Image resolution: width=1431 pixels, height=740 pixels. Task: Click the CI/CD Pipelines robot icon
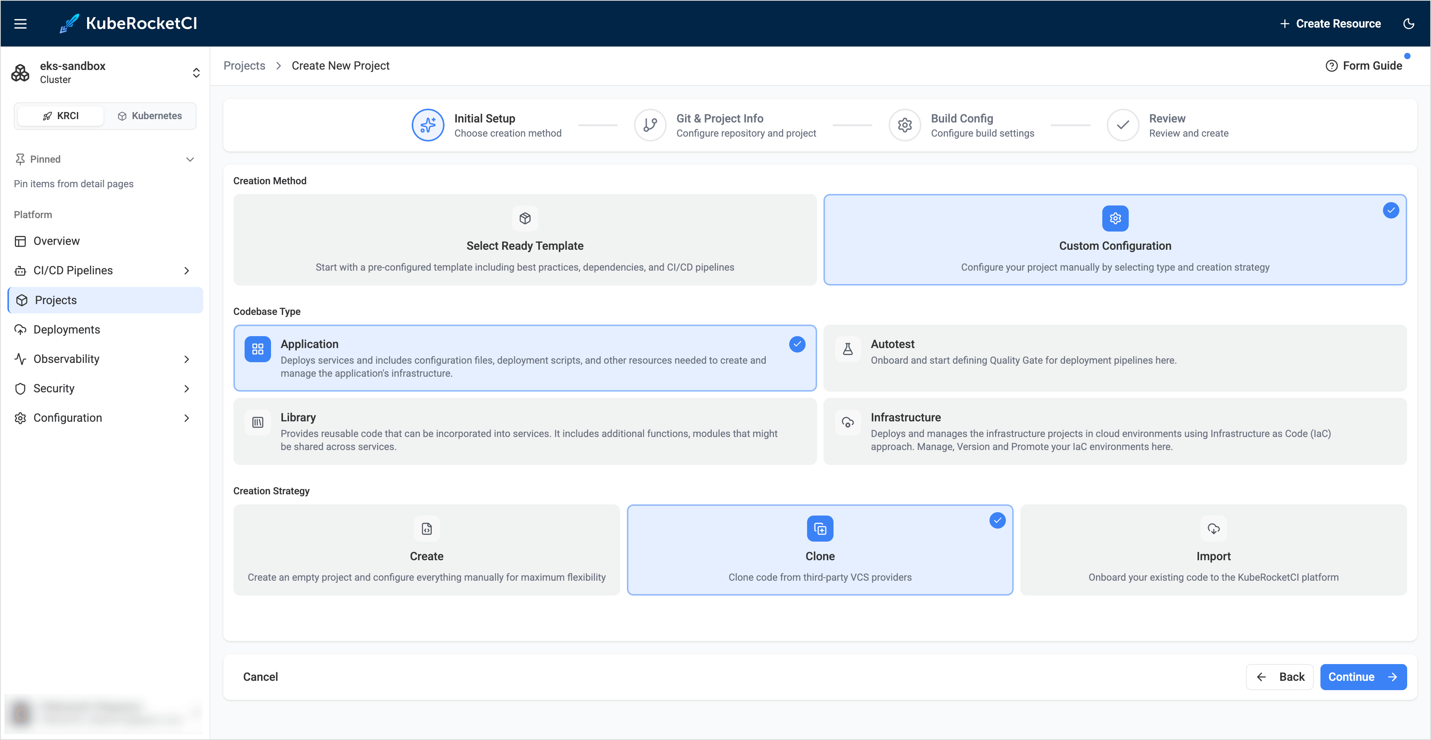(20, 271)
